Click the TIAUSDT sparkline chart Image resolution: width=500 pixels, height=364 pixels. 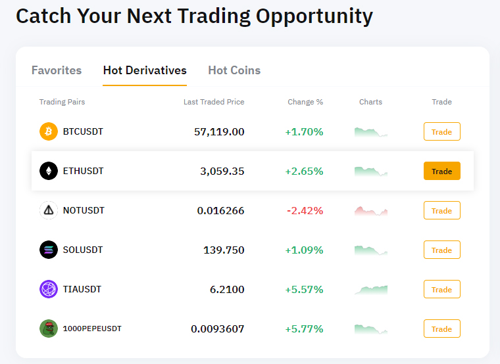[370, 289]
